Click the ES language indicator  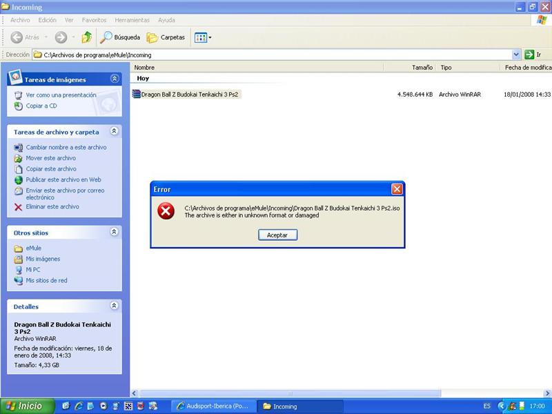[x=487, y=406]
